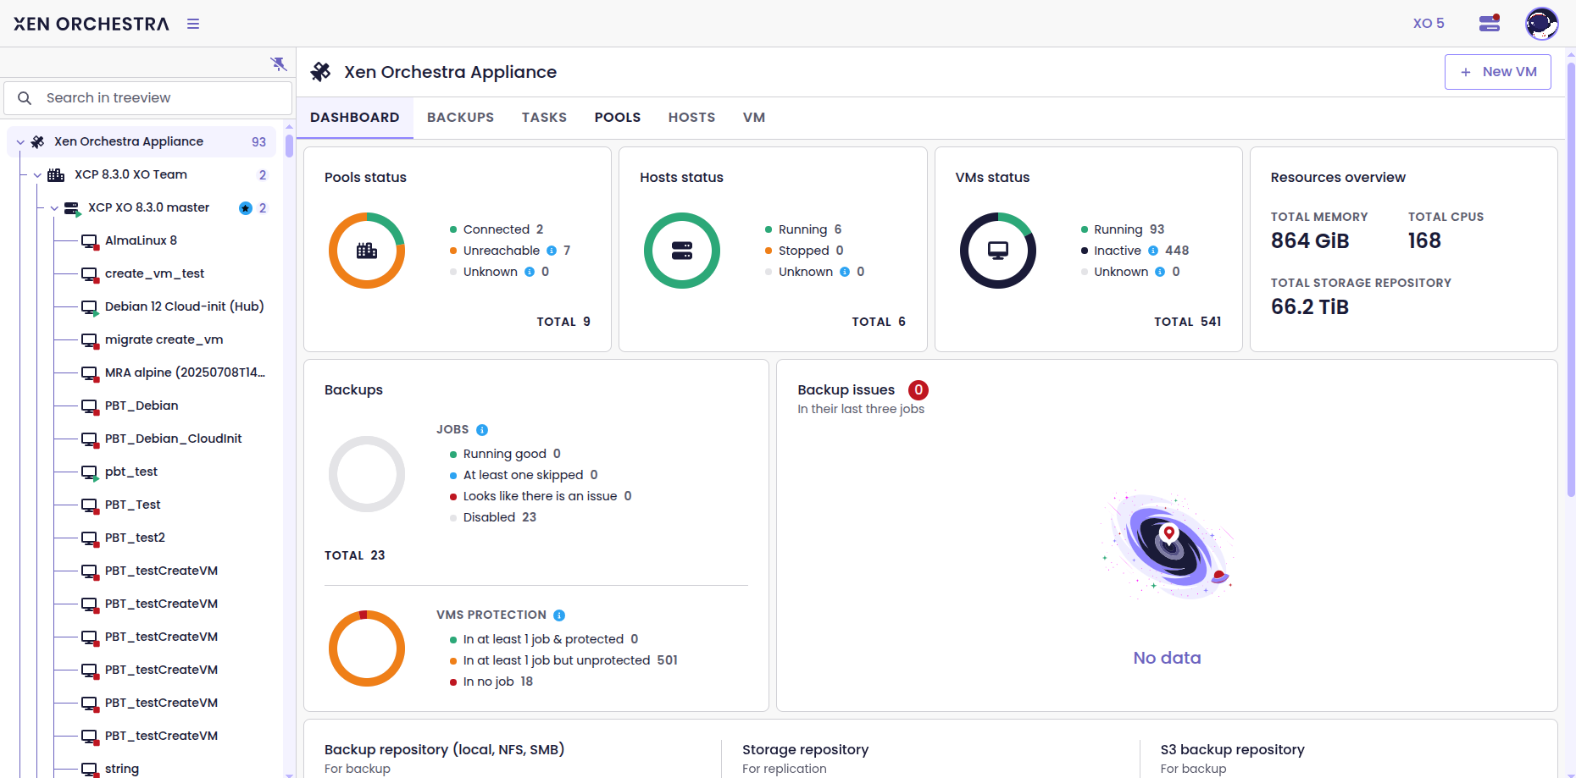This screenshot has width=1576, height=778.
Task: Go to Xen Orchestra logo home
Action: 92,24
